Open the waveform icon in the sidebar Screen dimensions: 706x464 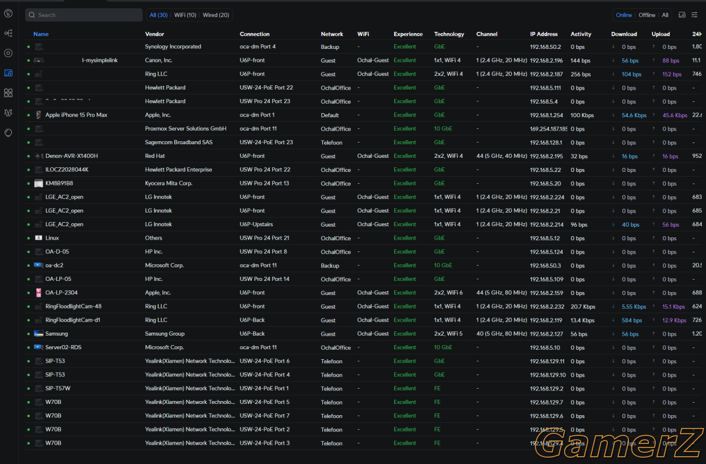click(8, 112)
